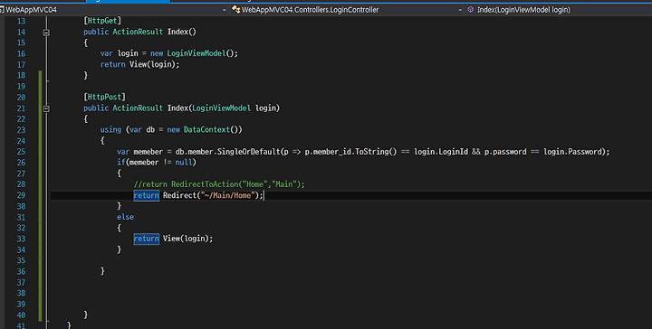Click line number 29 in the margin

[21, 195]
